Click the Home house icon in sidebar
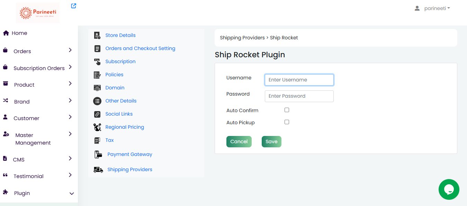 (x=6, y=33)
